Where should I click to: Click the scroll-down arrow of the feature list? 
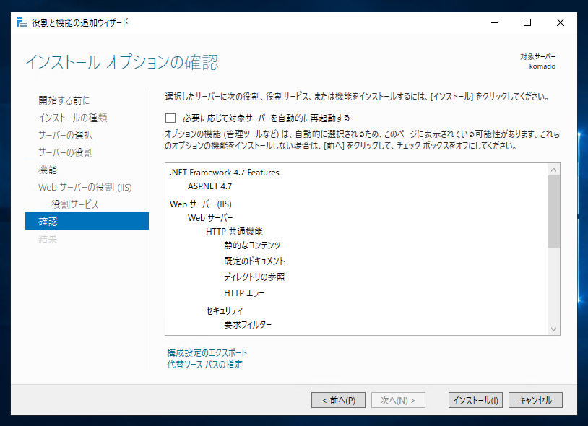[x=553, y=329]
